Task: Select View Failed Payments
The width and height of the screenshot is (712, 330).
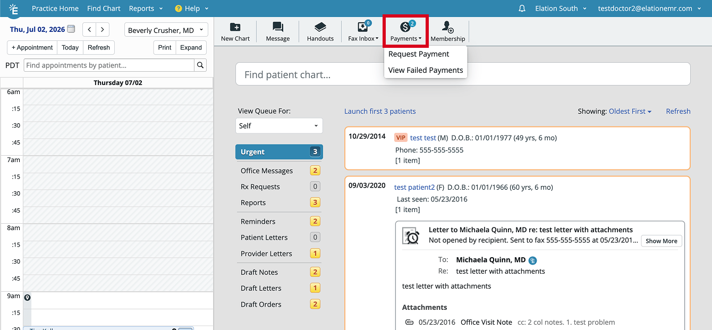Action: tap(425, 70)
